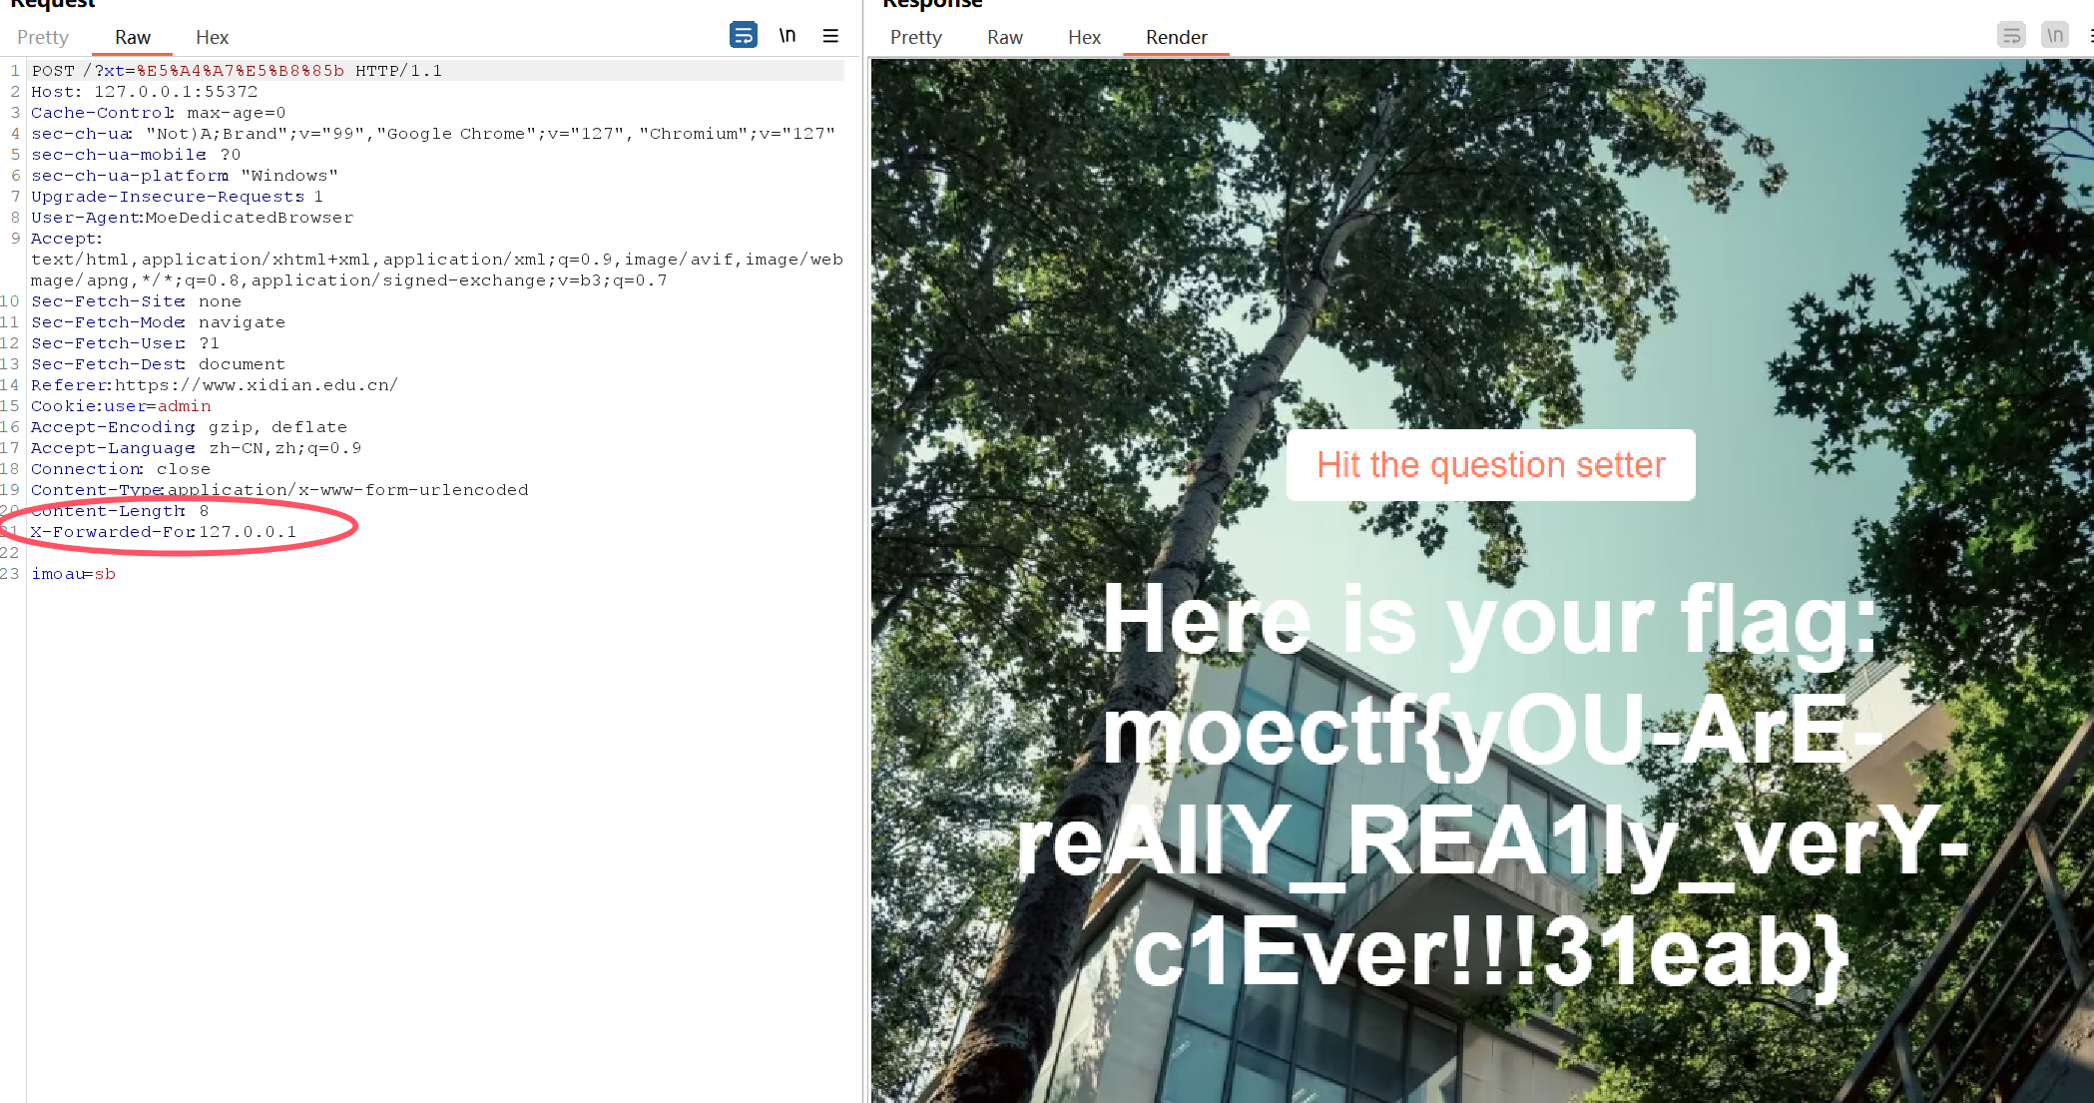The height and width of the screenshot is (1103, 2094).
Task: Toggle the request \n non-printable characters icon
Action: (787, 36)
